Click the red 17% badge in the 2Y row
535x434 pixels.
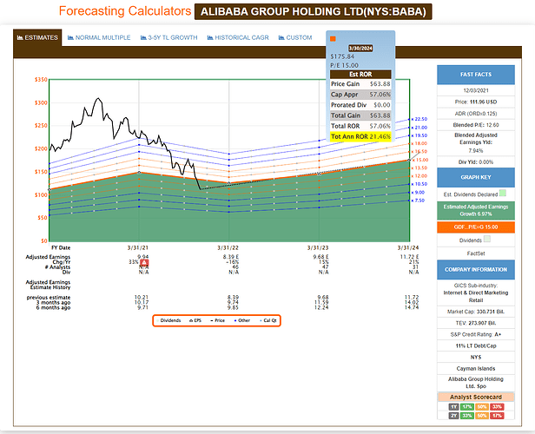[497, 416]
